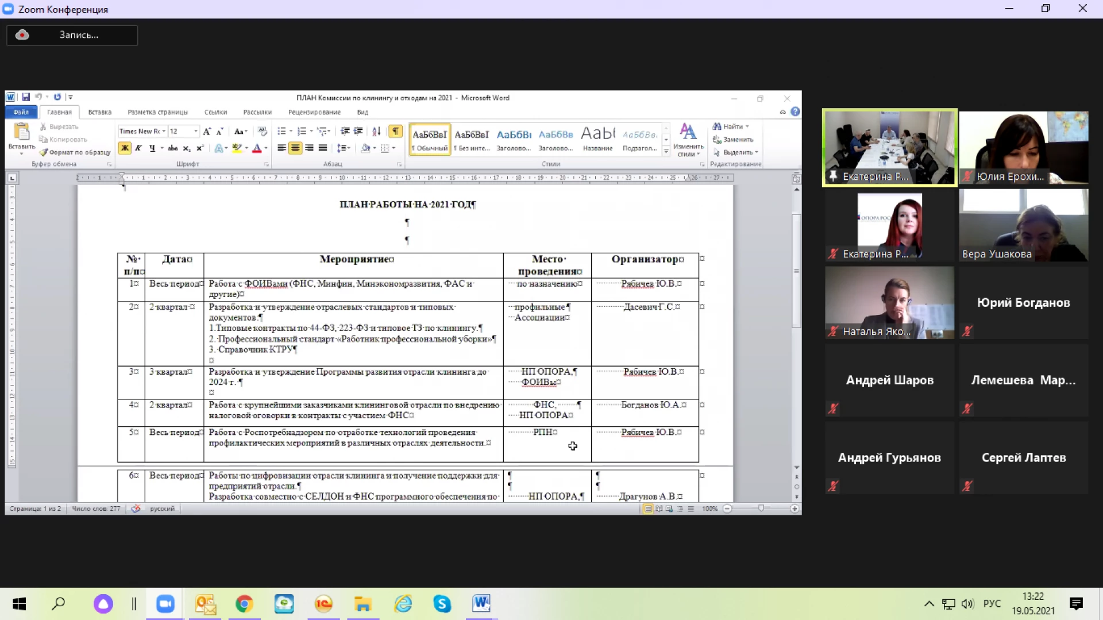Adjust the Word zoom slider handle
Screen dimensions: 1103x620
(x=761, y=509)
